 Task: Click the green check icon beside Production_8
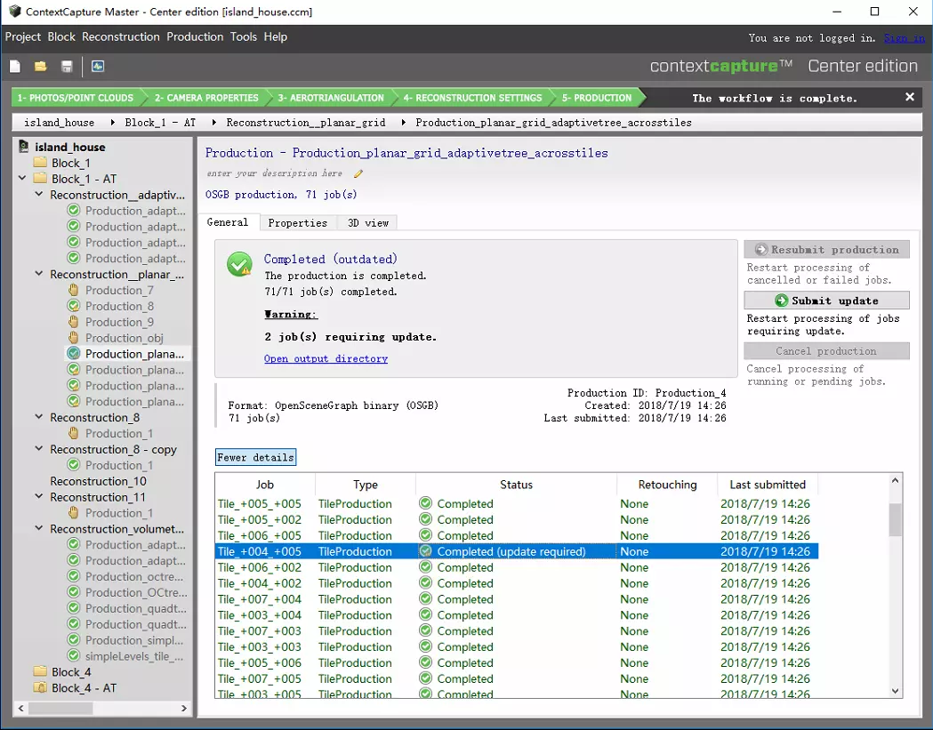point(73,307)
